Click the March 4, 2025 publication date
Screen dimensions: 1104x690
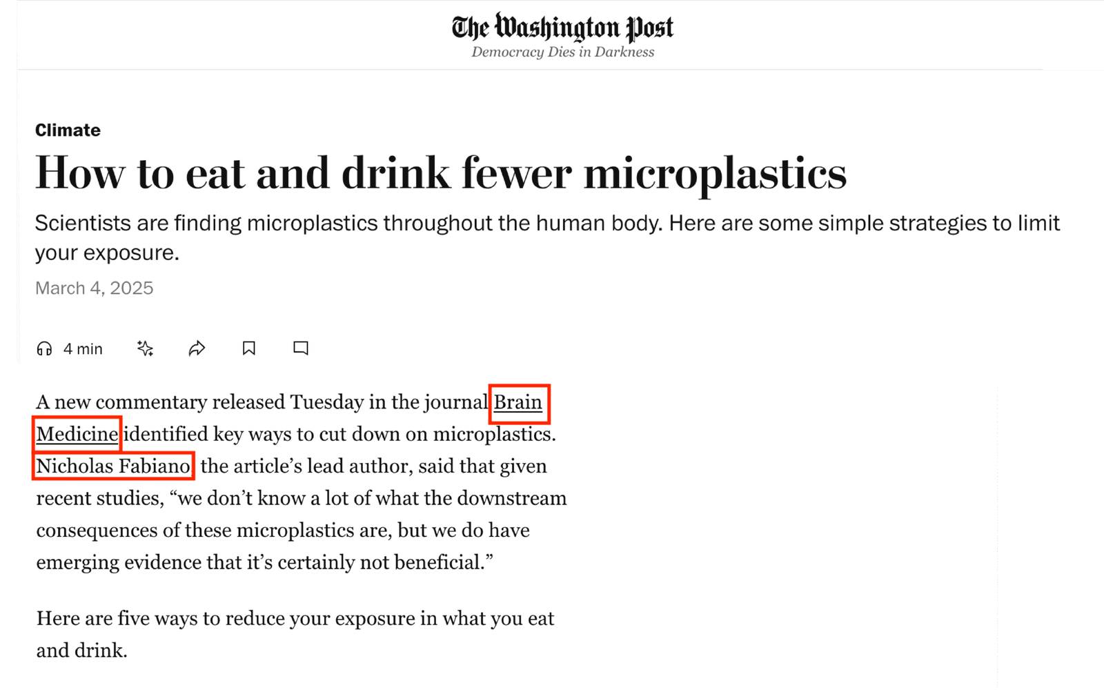pyautogui.click(x=94, y=288)
